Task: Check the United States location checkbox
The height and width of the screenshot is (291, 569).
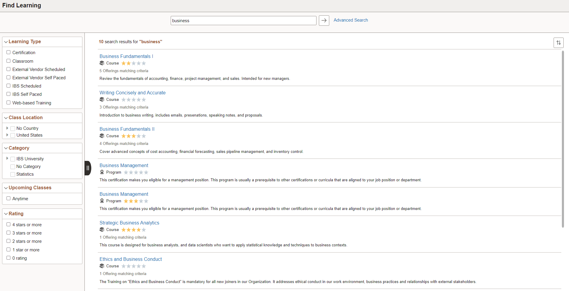Action: (x=13, y=135)
